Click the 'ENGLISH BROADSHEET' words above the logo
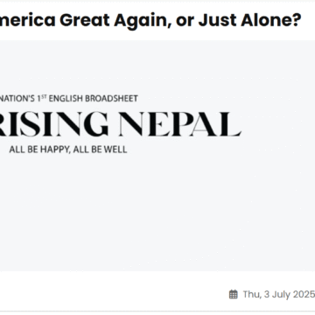This screenshot has width=315, height=315. tap(94, 99)
